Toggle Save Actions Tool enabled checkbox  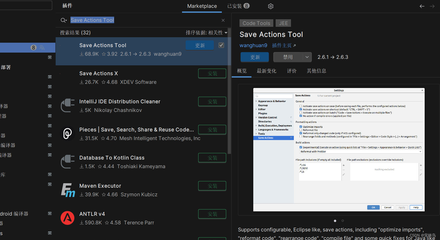[x=221, y=45]
